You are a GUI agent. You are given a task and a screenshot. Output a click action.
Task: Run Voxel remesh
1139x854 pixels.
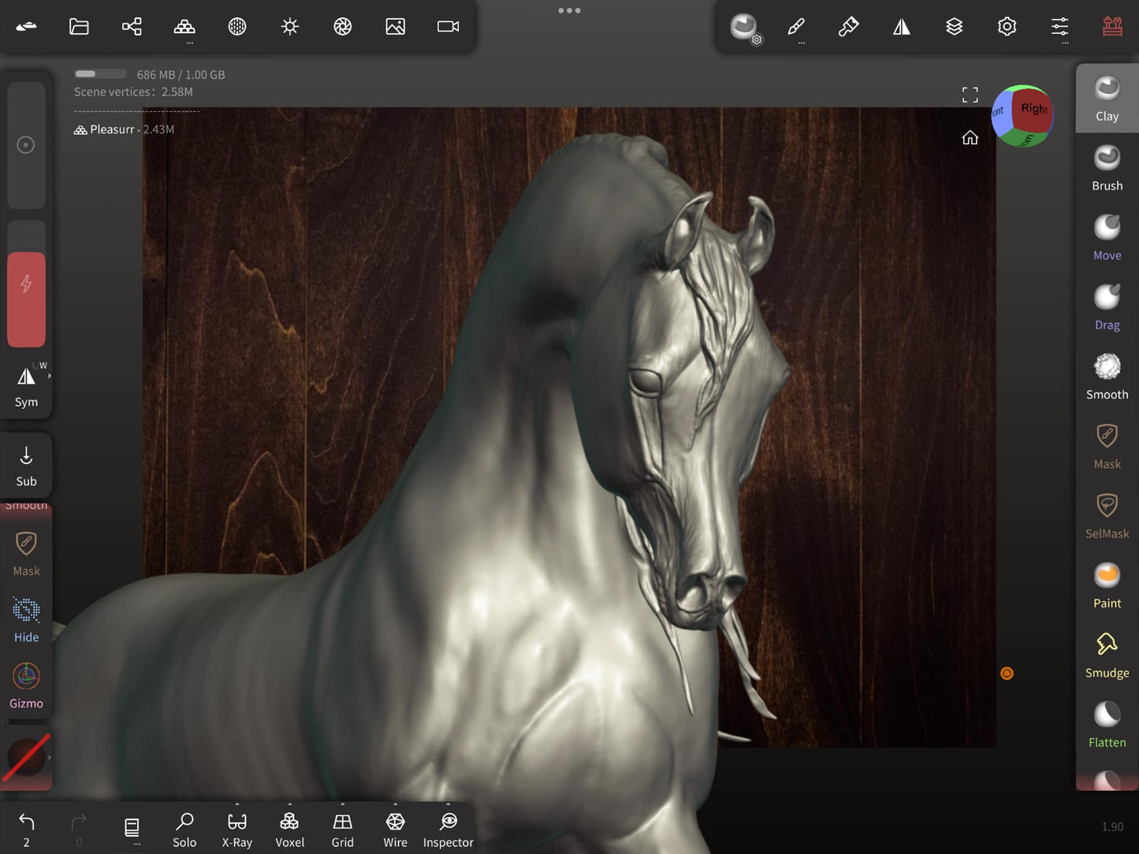(x=290, y=830)
